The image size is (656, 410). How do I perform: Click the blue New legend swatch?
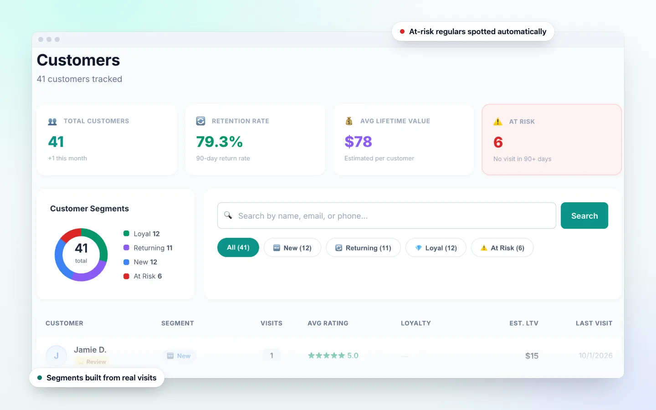coord(127,262)
